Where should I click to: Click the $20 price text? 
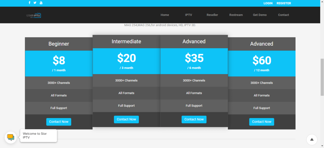(127, 58)
